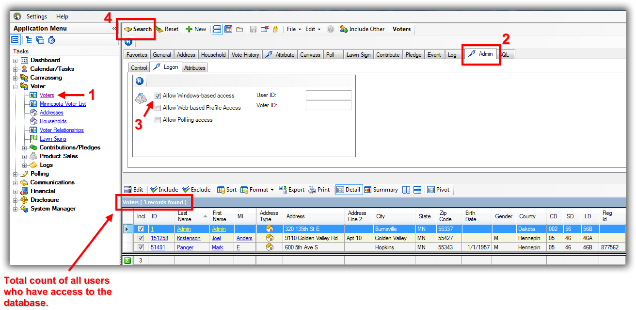Click the Include Other button

[x=363, y=29]
